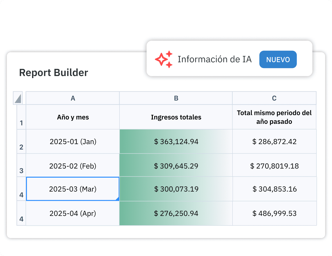Click the green gradient Ingresos totales cell for January

pyautogui.click(x=176, y=141)
